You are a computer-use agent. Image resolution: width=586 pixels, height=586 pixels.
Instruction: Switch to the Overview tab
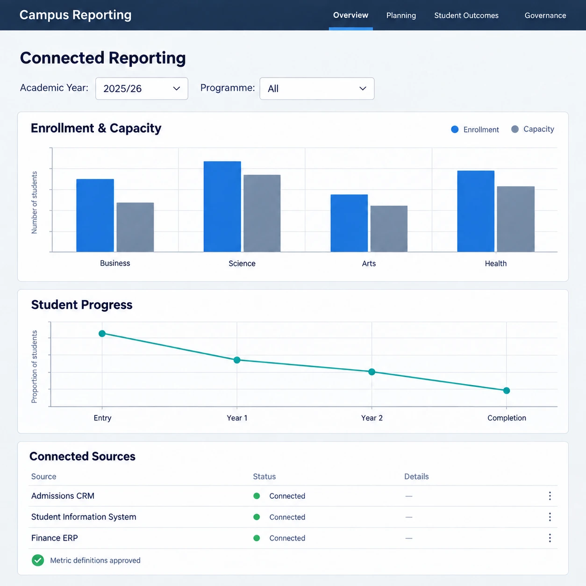point(350,15)
